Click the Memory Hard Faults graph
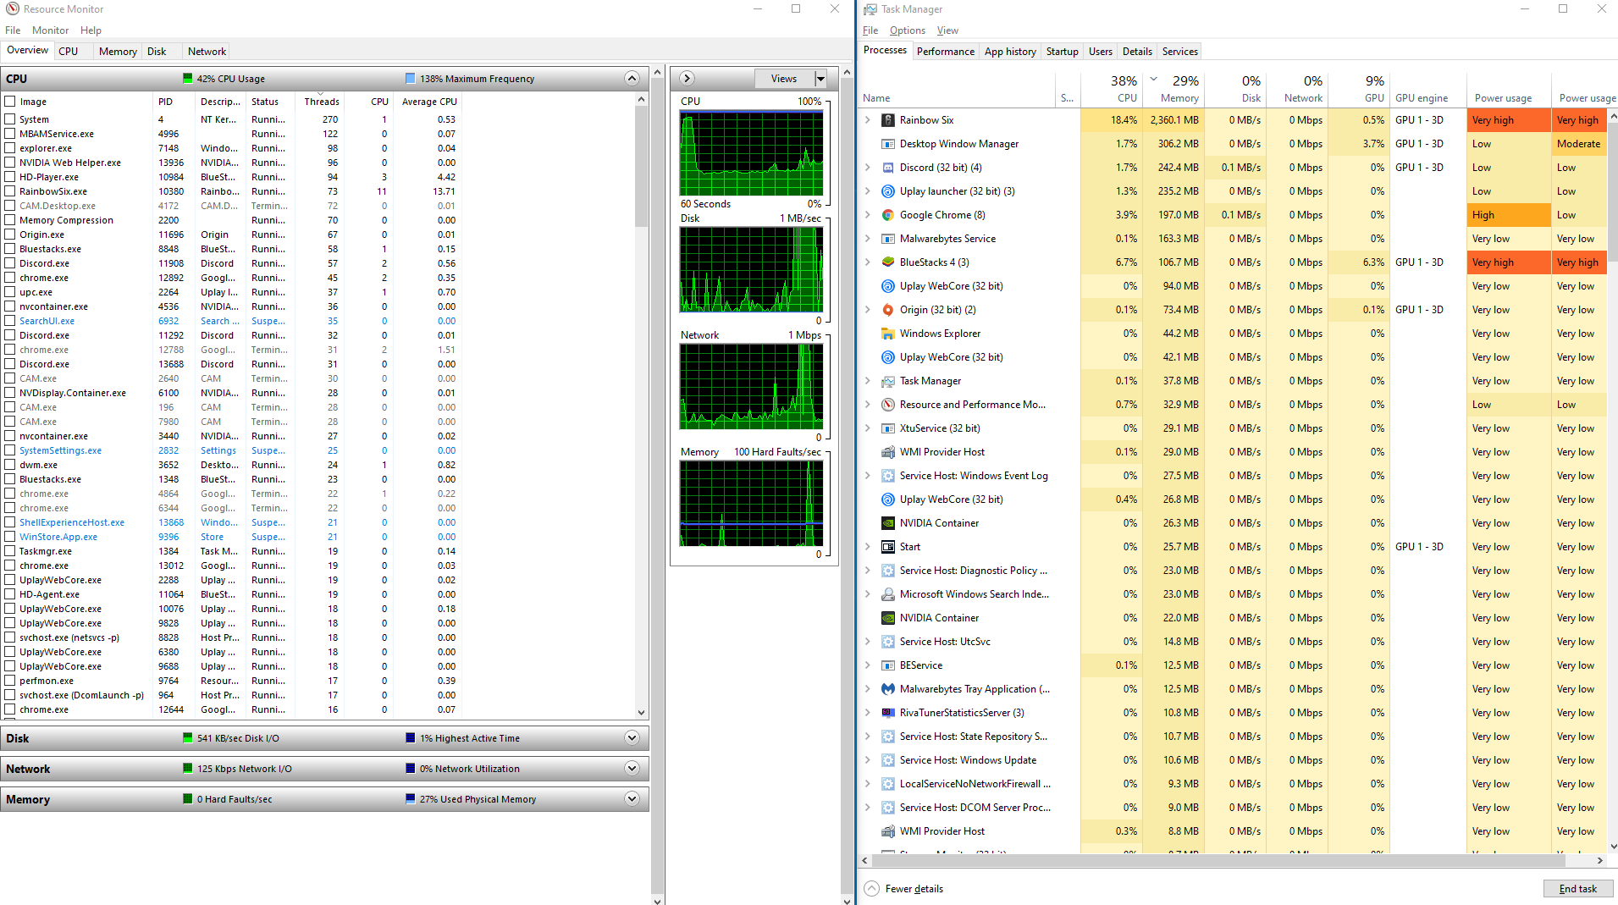1618x905 pixels. [x=751, y=504]
